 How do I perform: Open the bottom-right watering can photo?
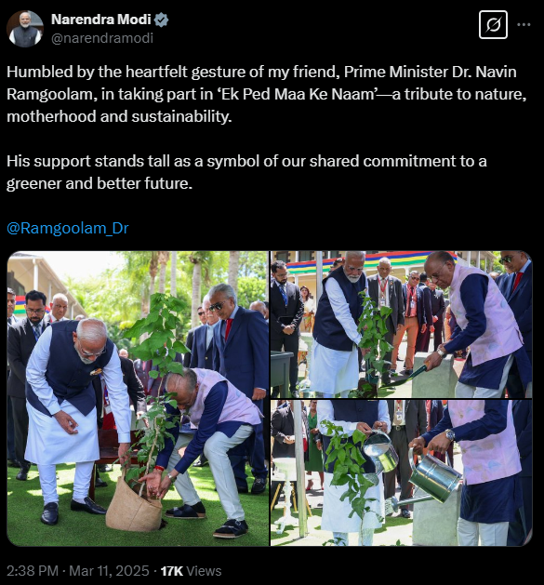point(401,473)
